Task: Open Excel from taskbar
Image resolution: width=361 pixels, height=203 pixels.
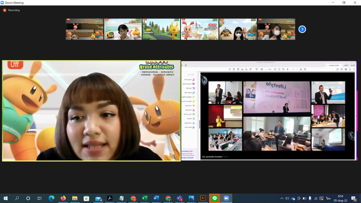Action: [x=144, y=198]
